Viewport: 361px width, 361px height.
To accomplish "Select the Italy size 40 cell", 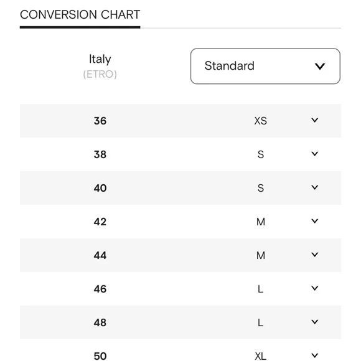I will pyautogui.click(x=100, y=188).
